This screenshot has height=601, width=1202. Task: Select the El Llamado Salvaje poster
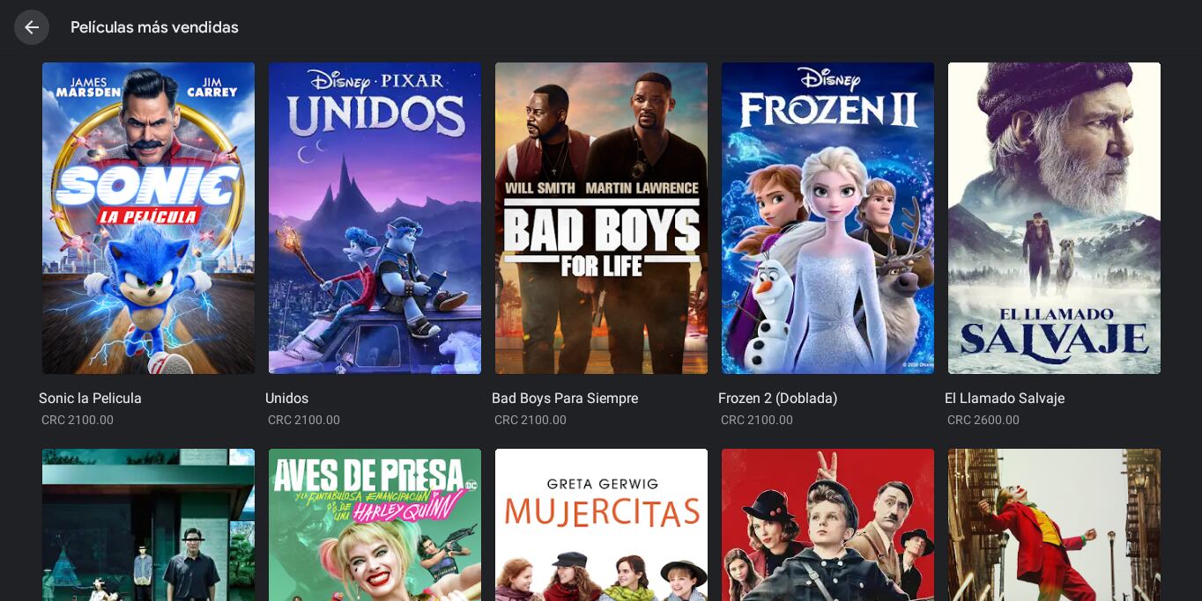point(1054,218)
